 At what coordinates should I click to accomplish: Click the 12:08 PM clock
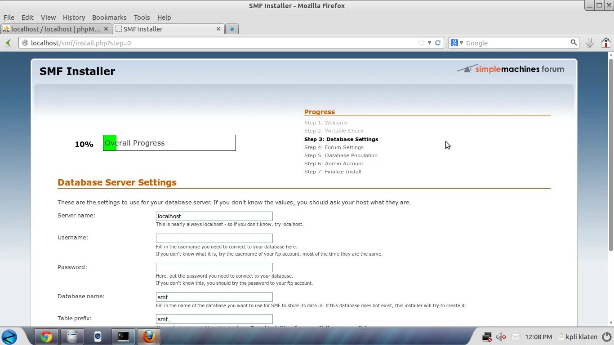click(538, 337)
